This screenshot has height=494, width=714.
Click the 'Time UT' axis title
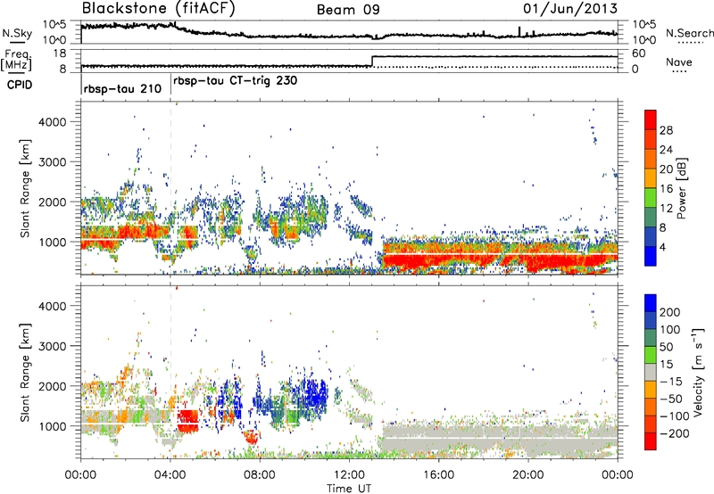coord(348,489)
